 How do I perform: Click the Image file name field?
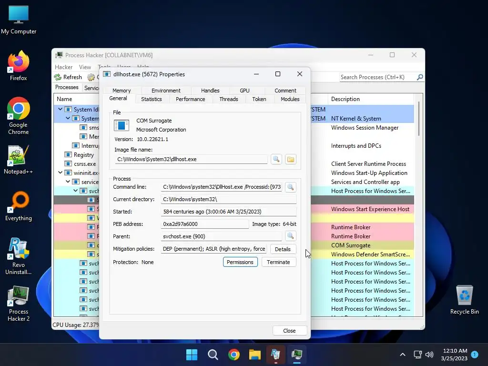coord(191,159)
